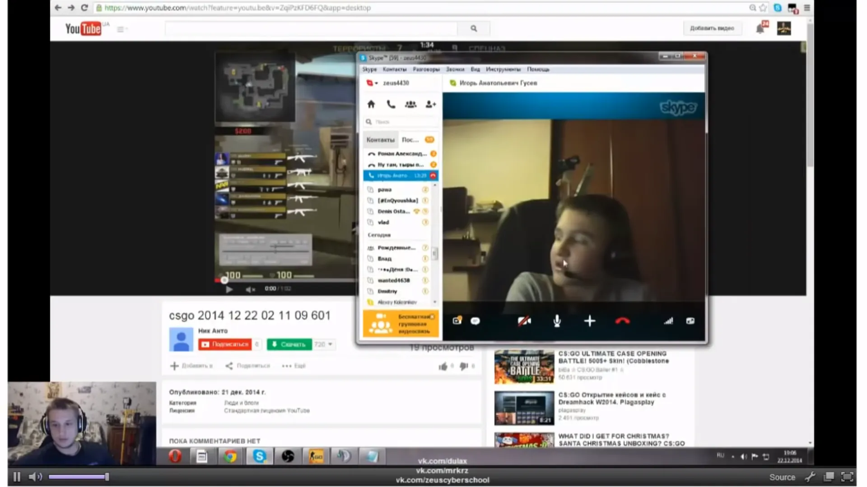867x487 pixels.
Task: Go back with the browser back arrow
Action: click(58, 8)
